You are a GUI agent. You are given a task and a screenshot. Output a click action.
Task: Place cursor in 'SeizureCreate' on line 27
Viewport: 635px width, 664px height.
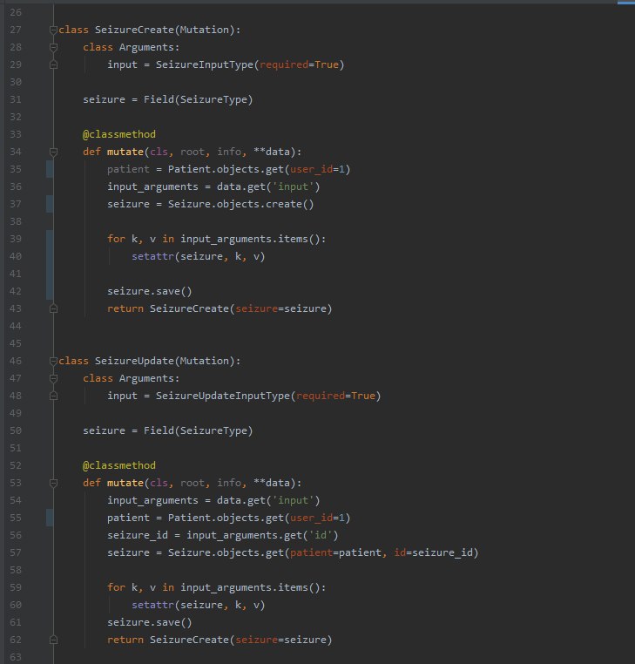click(134, 30)
